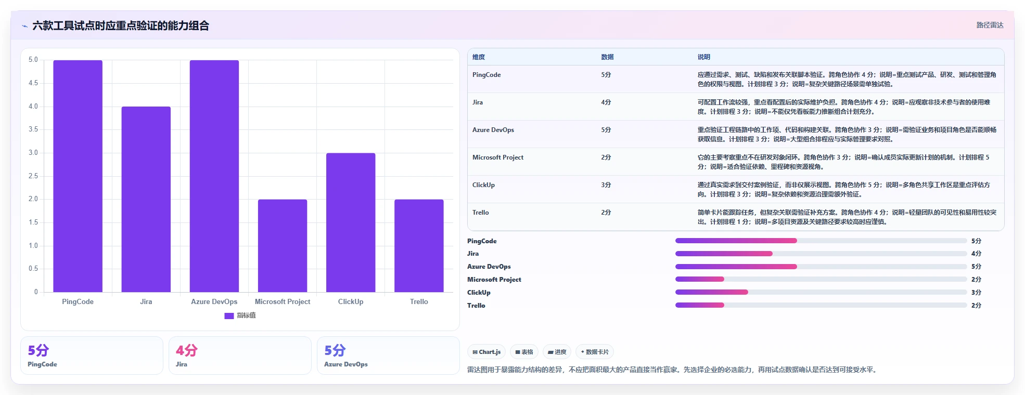Click the 数据卡片 tag
Image resolution: width=1025 pixels, height=395 pixels.
pos(595,352)
